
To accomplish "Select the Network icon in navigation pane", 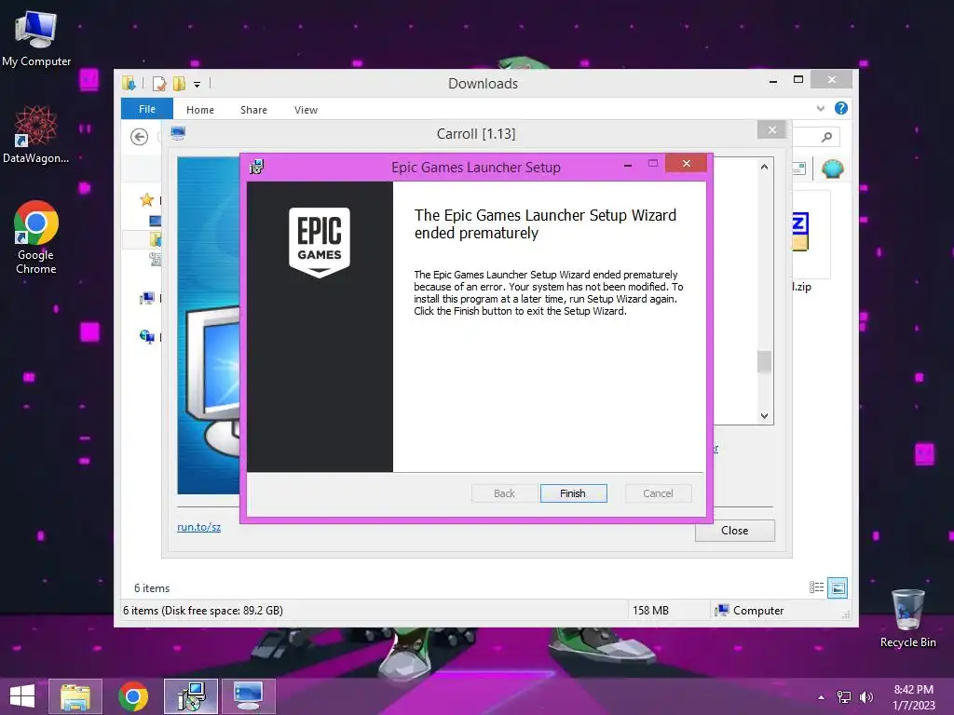I will coord(146,336).
